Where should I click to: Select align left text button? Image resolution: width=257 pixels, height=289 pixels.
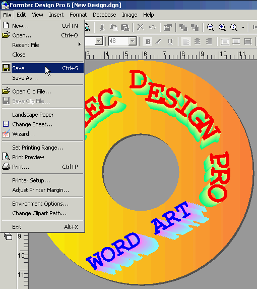point(186,41)
